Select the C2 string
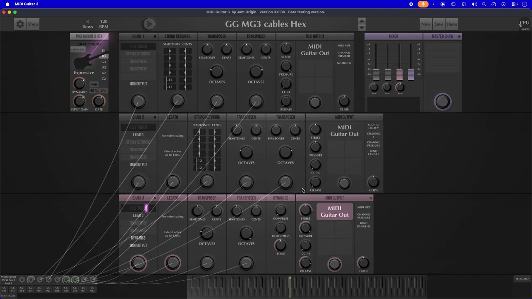 tap(104, 78)
